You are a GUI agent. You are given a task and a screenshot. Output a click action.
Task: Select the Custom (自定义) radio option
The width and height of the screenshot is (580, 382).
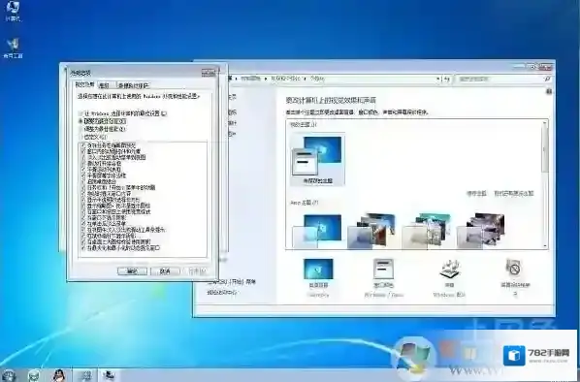click(x=81, y=137)
